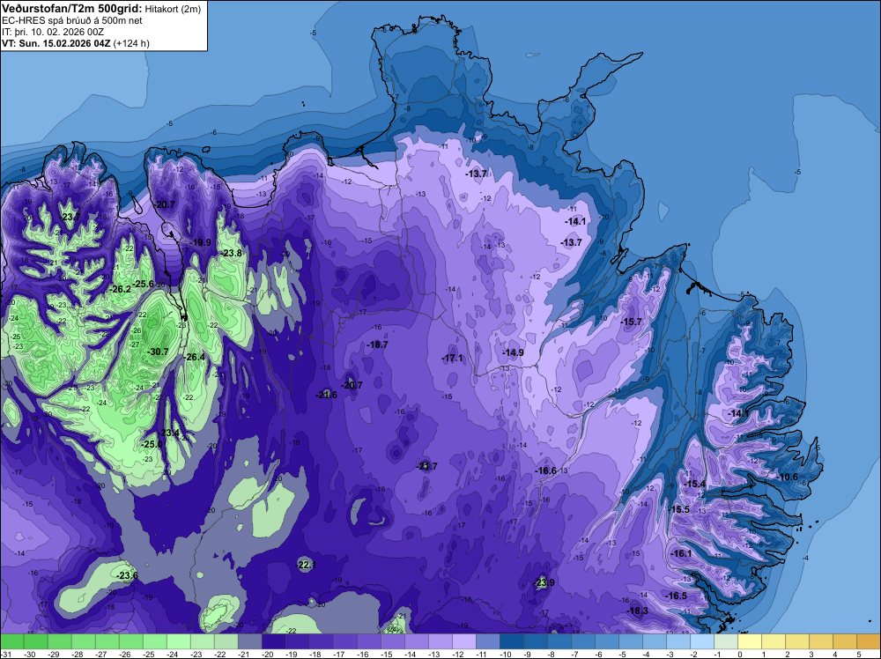Click the '-21.6' temperature value on the map

pos(327,395)
